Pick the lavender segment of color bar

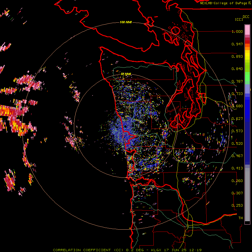point(247,89)
